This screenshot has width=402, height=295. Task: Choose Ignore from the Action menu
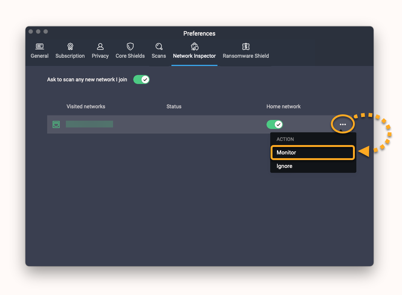tap(284, 166)
